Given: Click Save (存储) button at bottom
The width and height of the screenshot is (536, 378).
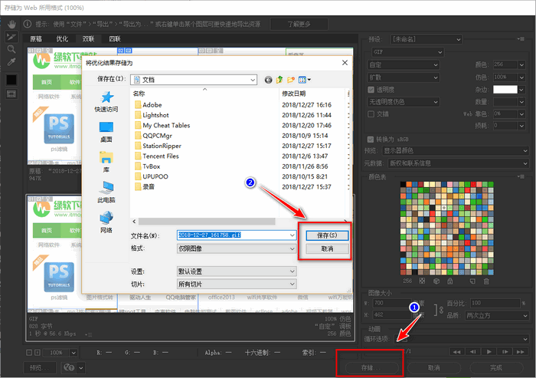Looking at the screenshot, I should [372, 368].
